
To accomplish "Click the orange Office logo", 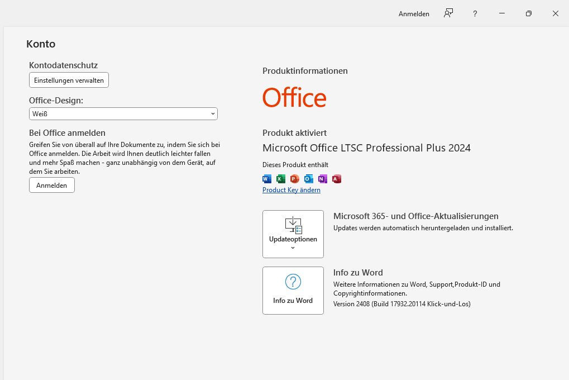I will pos(294,98).
